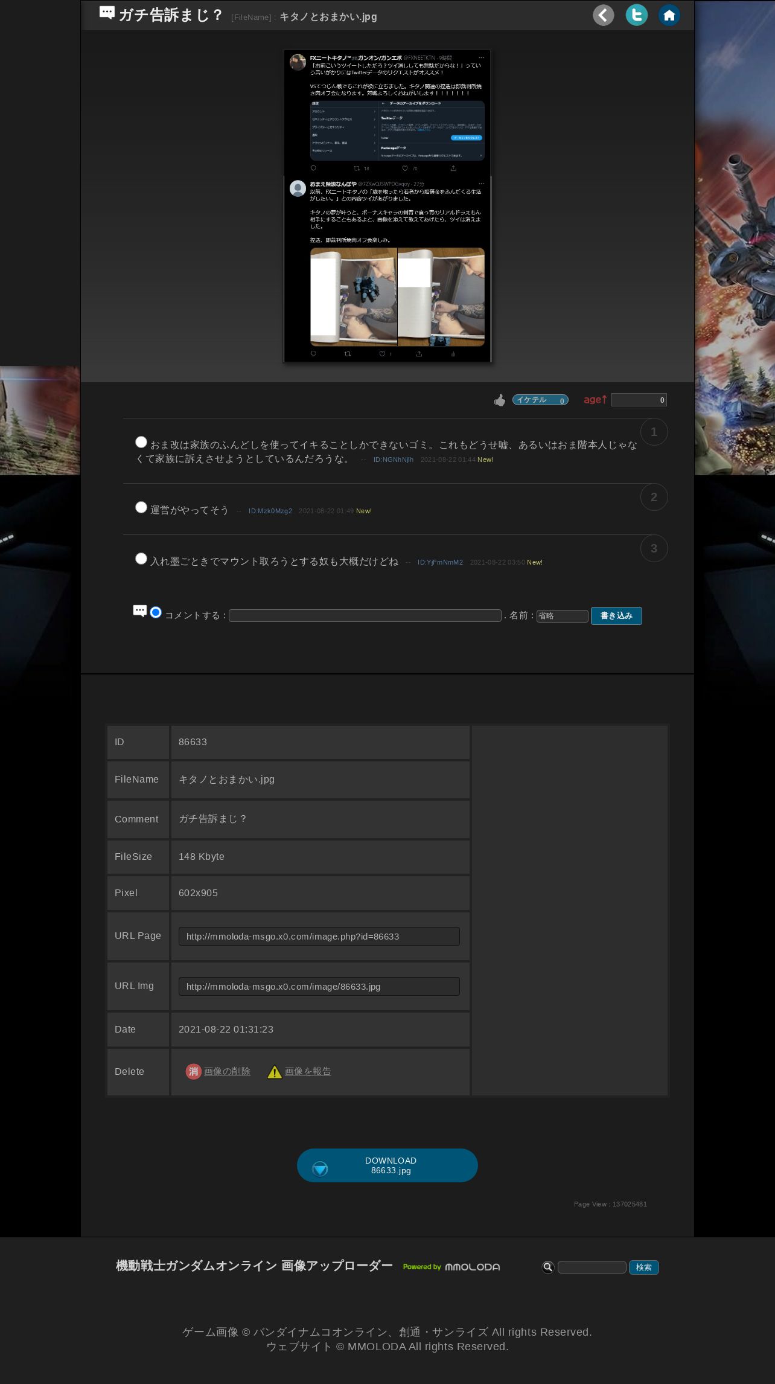Screen dimensions: 775x1384
Task: Click the Comment value ガチ告訴まじ？ in table
Action: (212, 819)
